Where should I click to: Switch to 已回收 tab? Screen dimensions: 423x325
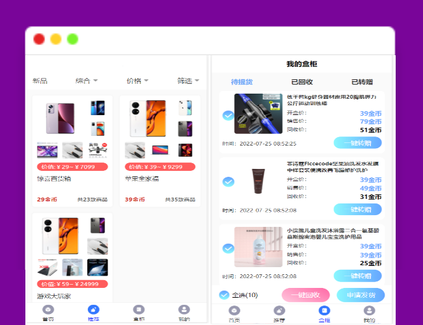pos(302,82)
